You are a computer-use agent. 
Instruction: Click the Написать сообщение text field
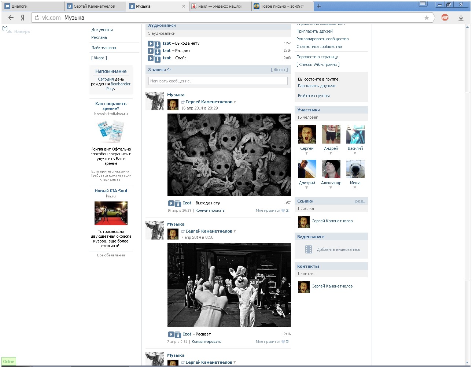(x=218, y=81)
